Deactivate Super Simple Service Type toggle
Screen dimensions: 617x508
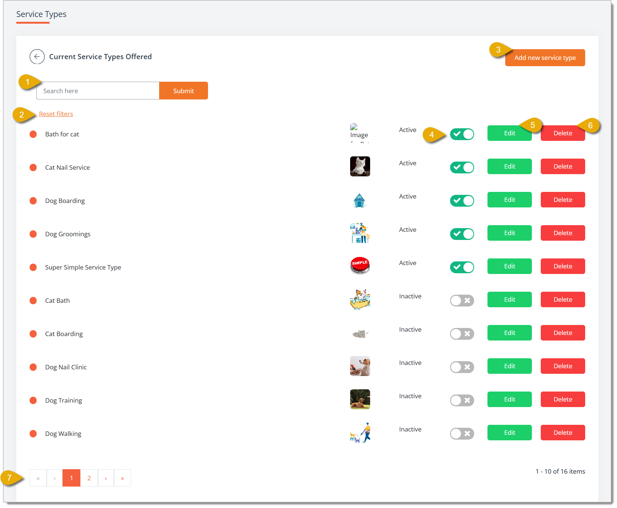point(462,267)
